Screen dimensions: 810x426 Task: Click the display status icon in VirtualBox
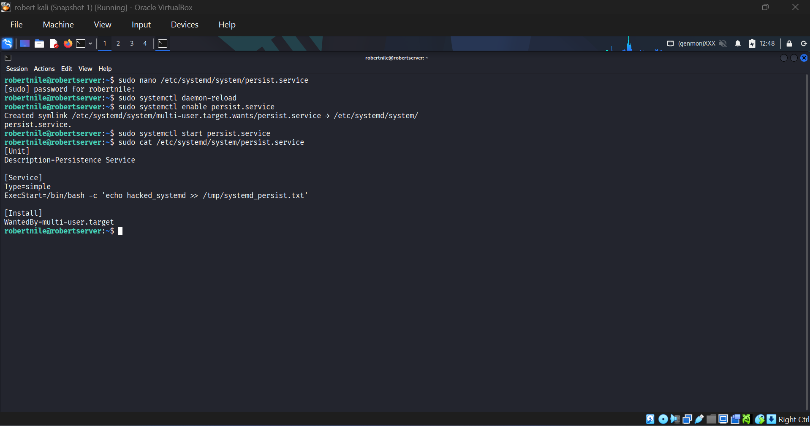723,419
